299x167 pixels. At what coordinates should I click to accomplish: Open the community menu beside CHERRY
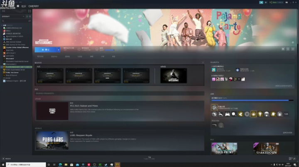(24, 6)
